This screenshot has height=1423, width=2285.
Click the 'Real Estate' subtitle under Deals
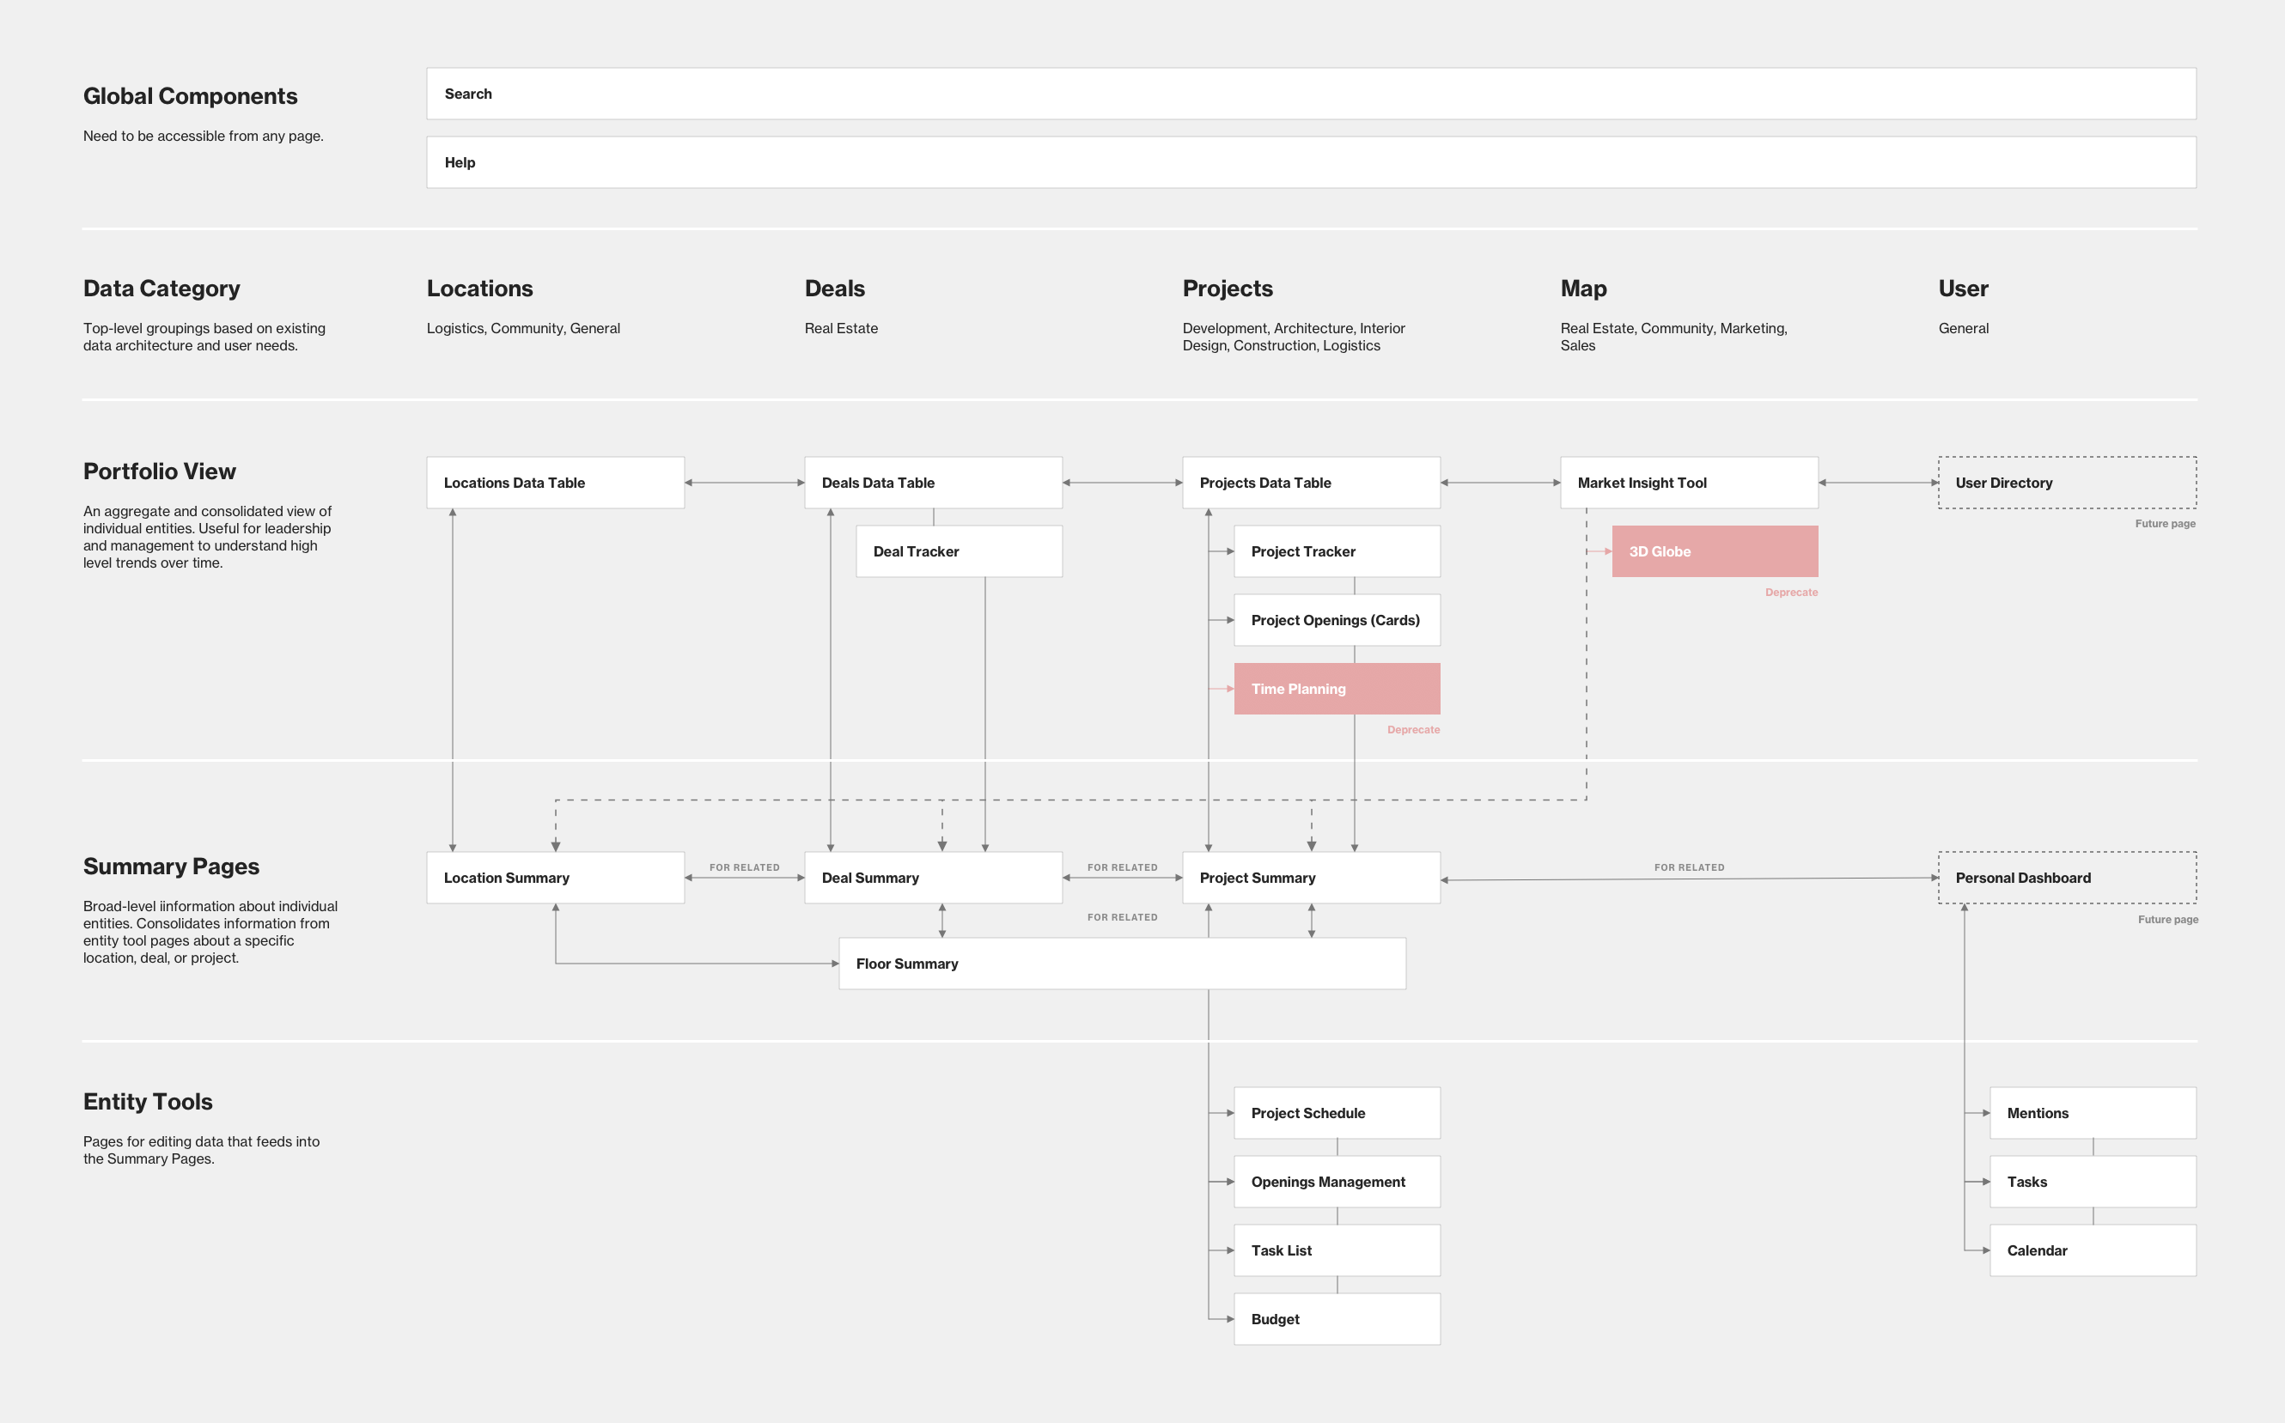(840, 328)
